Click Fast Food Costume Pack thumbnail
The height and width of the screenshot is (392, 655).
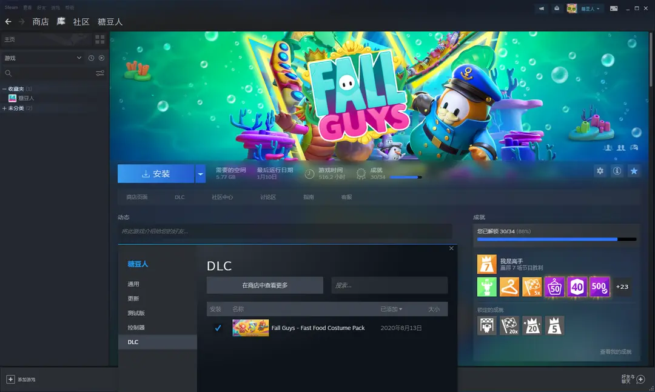coord(250,328)
